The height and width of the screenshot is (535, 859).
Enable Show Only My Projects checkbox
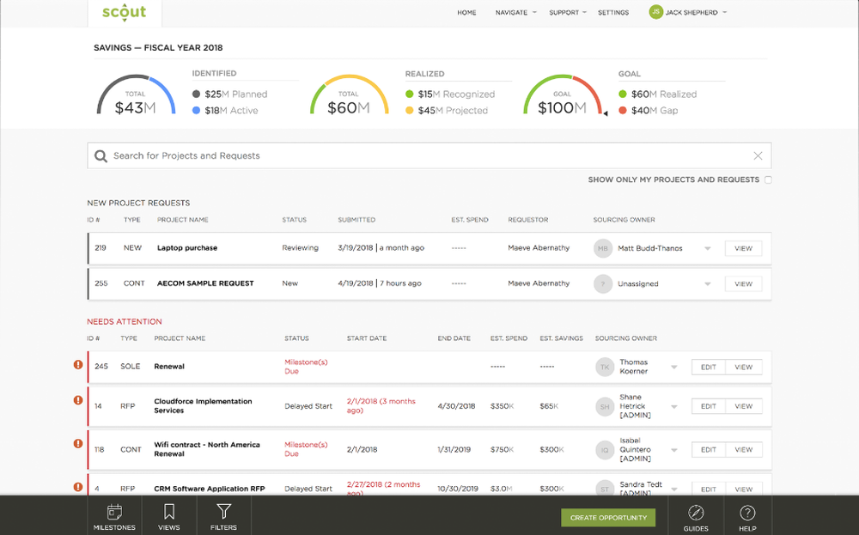point(768,179)
